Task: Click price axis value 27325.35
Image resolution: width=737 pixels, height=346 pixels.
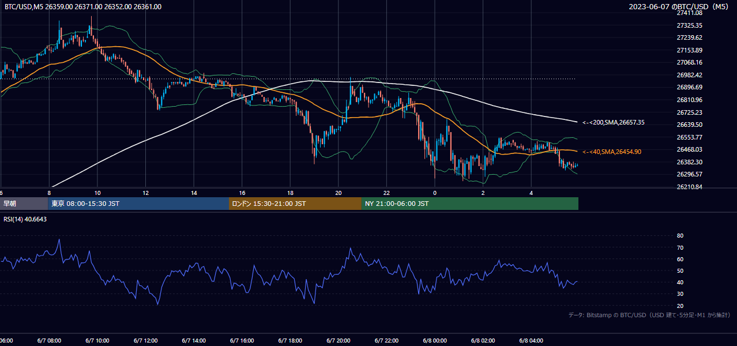Action: point(689,25)
